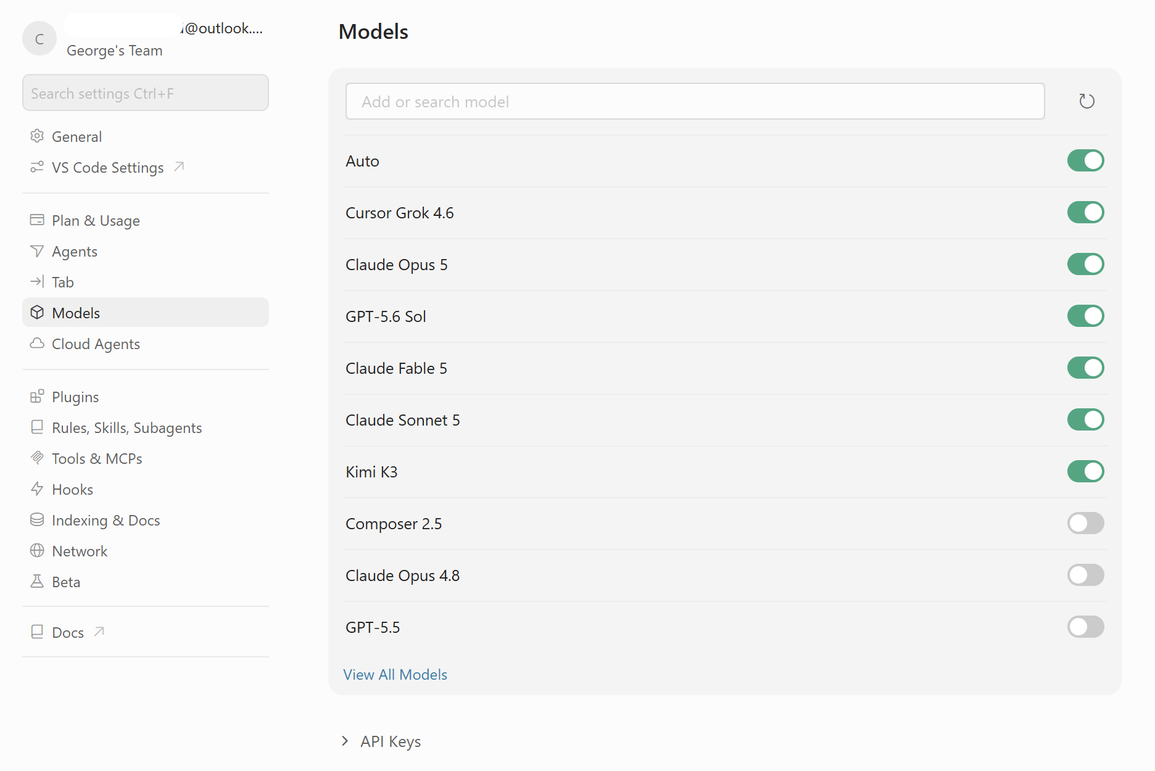Select the Tab settings page
This screenshot has height=771, width=1155.
click(x=146, y=282)
